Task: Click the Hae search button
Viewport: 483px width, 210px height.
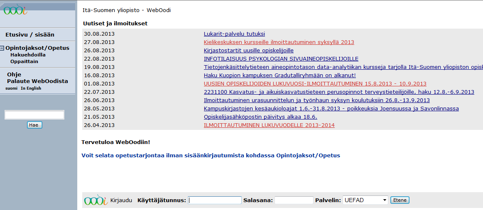Action: 34,125
